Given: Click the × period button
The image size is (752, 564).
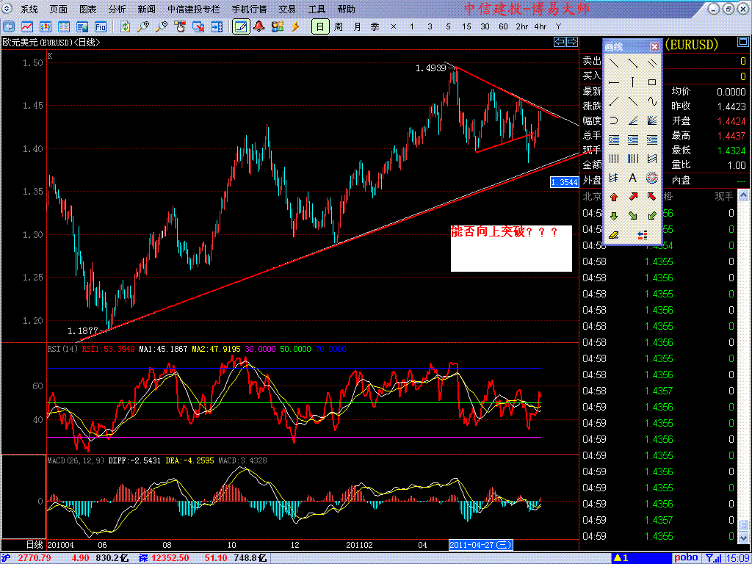Looking at the screenshot, I should point(394,27).
